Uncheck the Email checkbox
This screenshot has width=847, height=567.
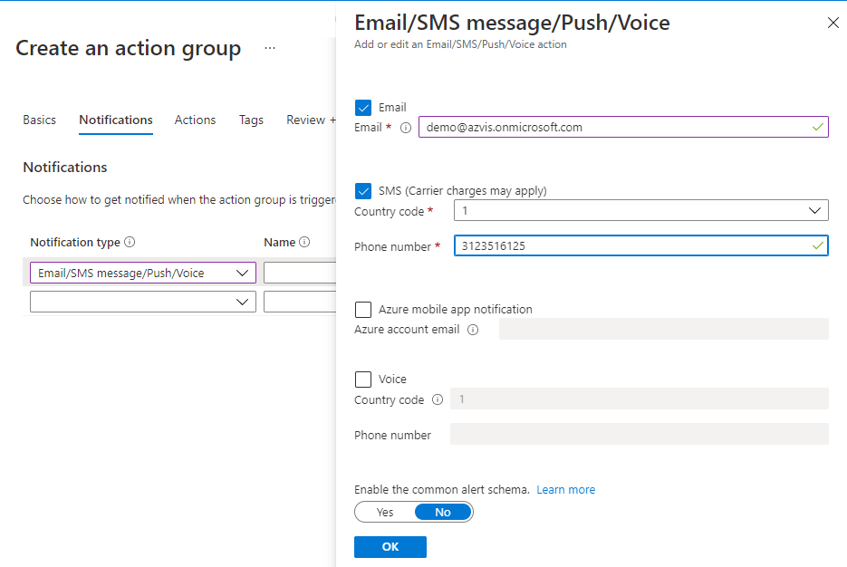pos(364,108)
